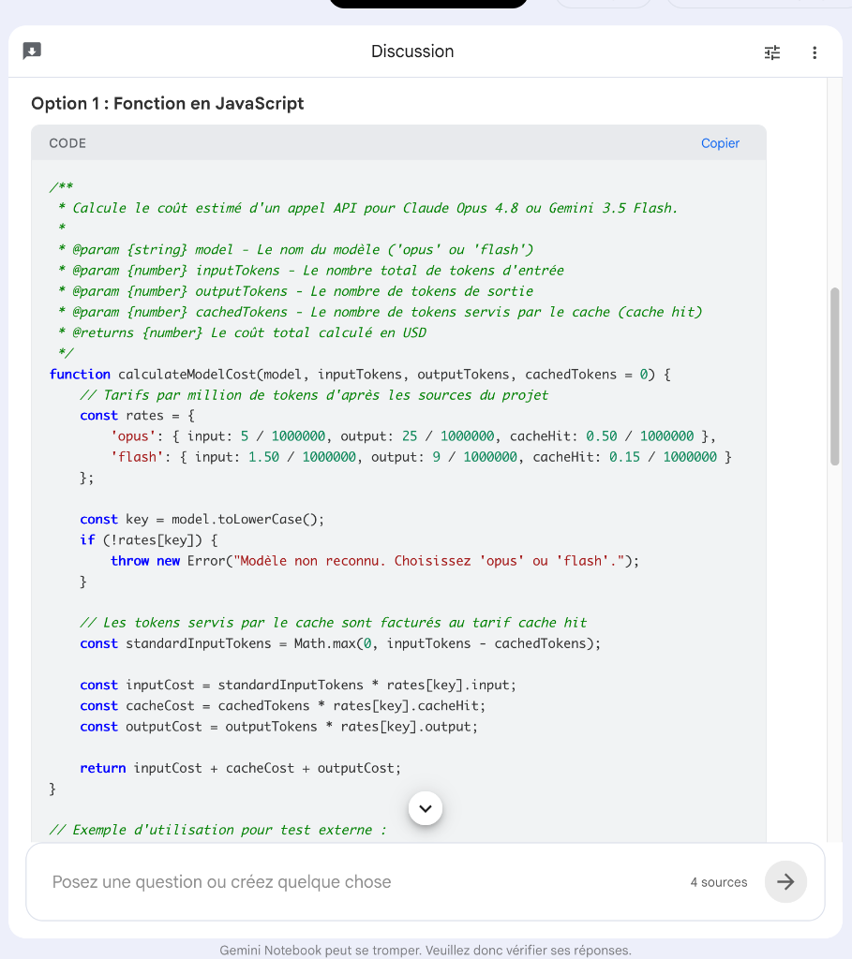Click the 'return inputCost + cacheCost + outputCost;' line
The width and height of the screenshot is (852, 959).
tap(241, 768)
